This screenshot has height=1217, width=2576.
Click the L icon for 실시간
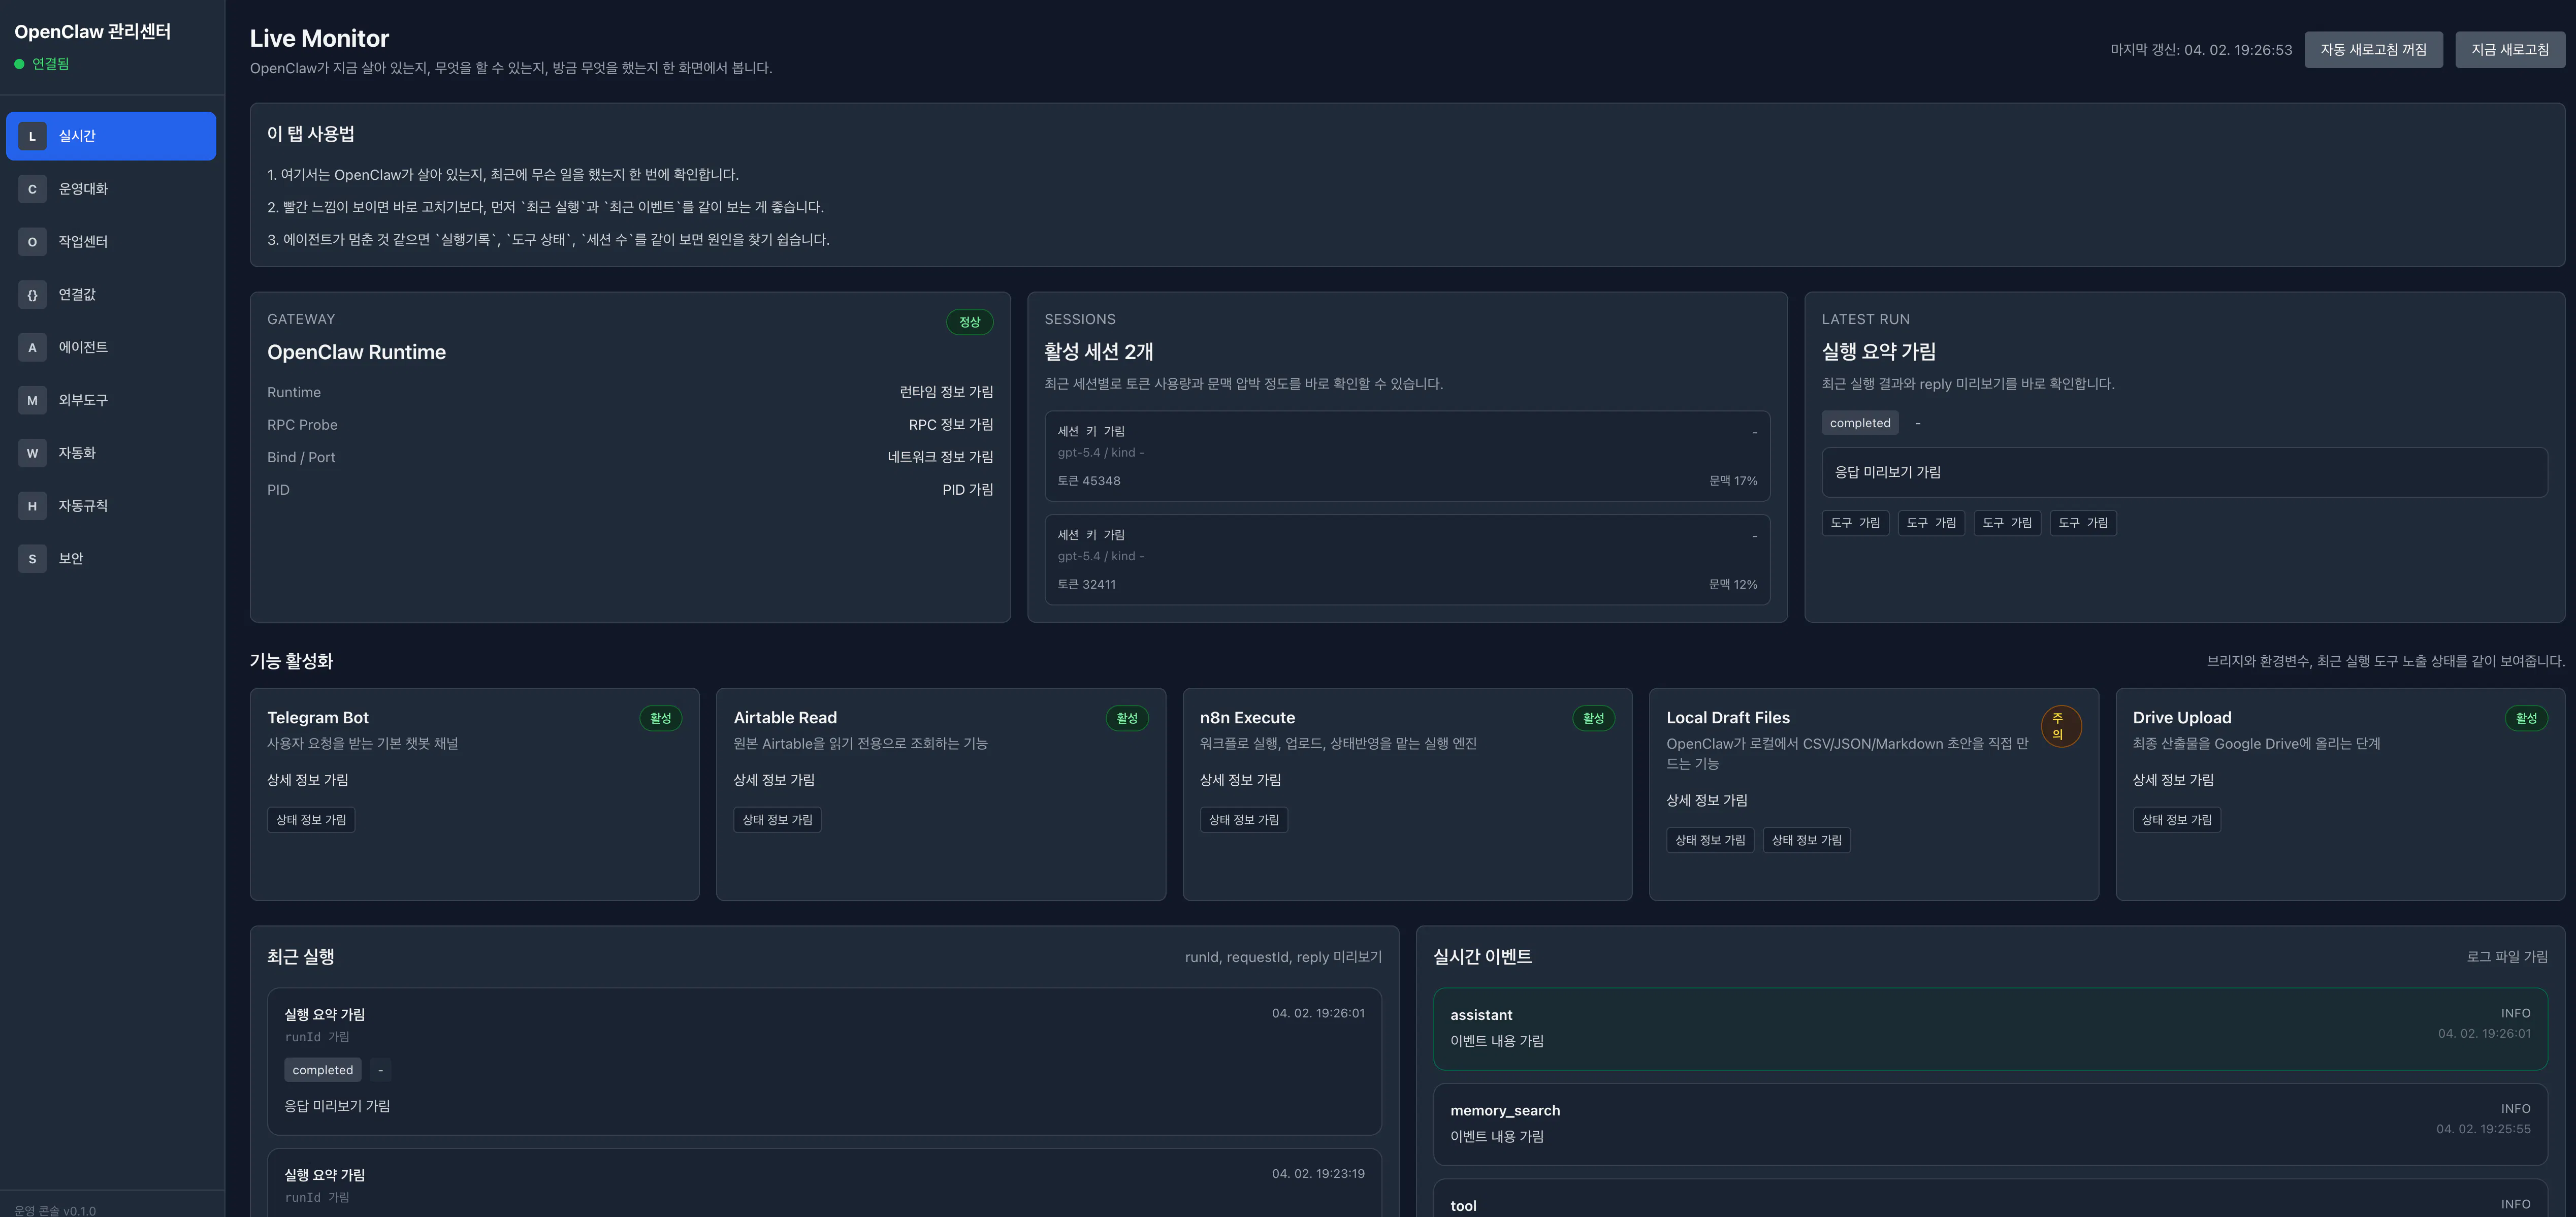coord(32,136)
